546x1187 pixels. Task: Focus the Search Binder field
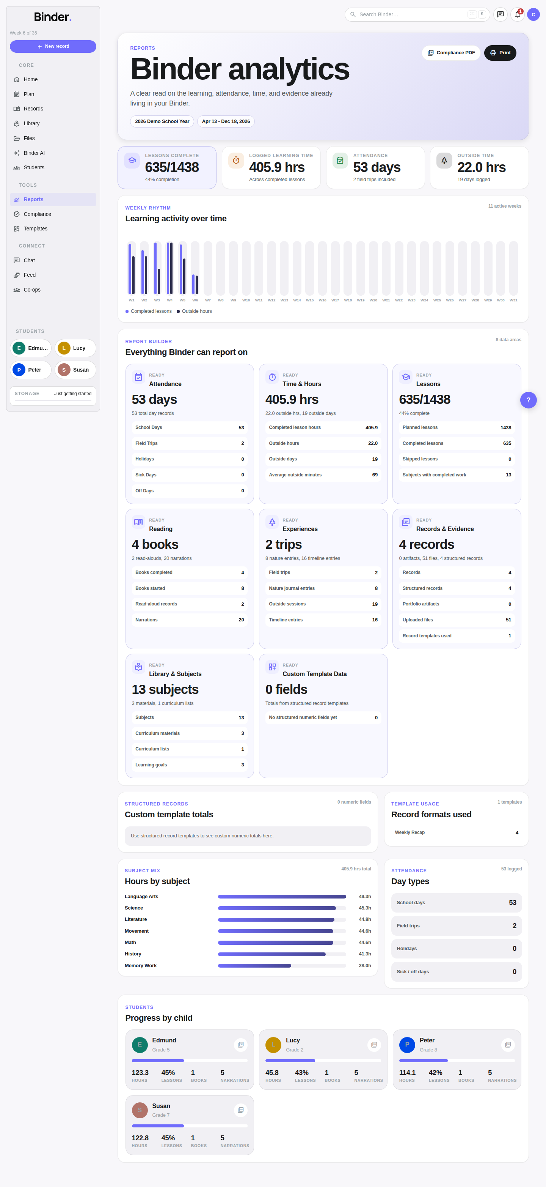(x=417, y=14)
